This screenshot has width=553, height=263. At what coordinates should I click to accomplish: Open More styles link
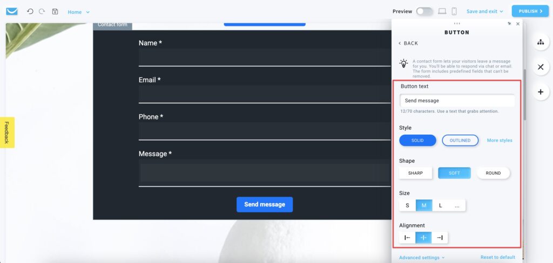point(500,140)
